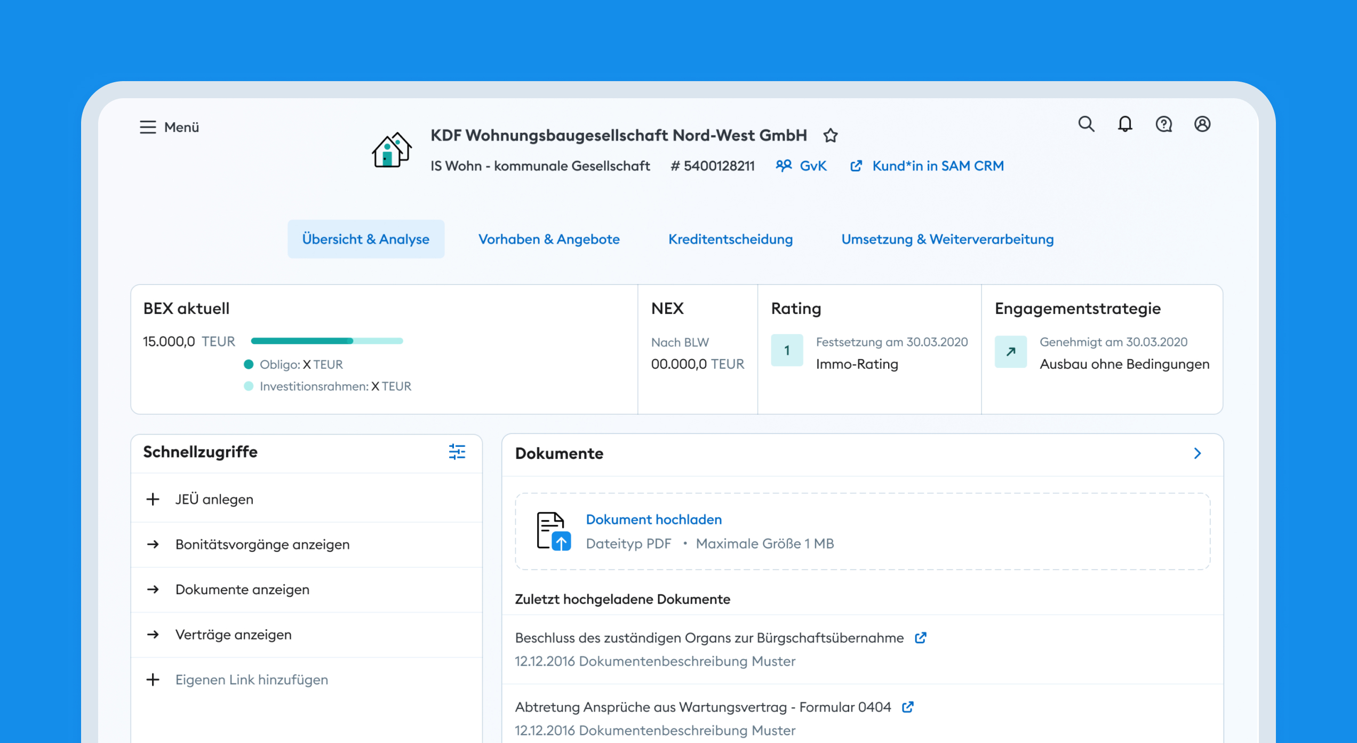This screenshot has height=743, width=1357.
Task: Open the notifications bell
Action: pyautogui.click(x=1125, y=124)
